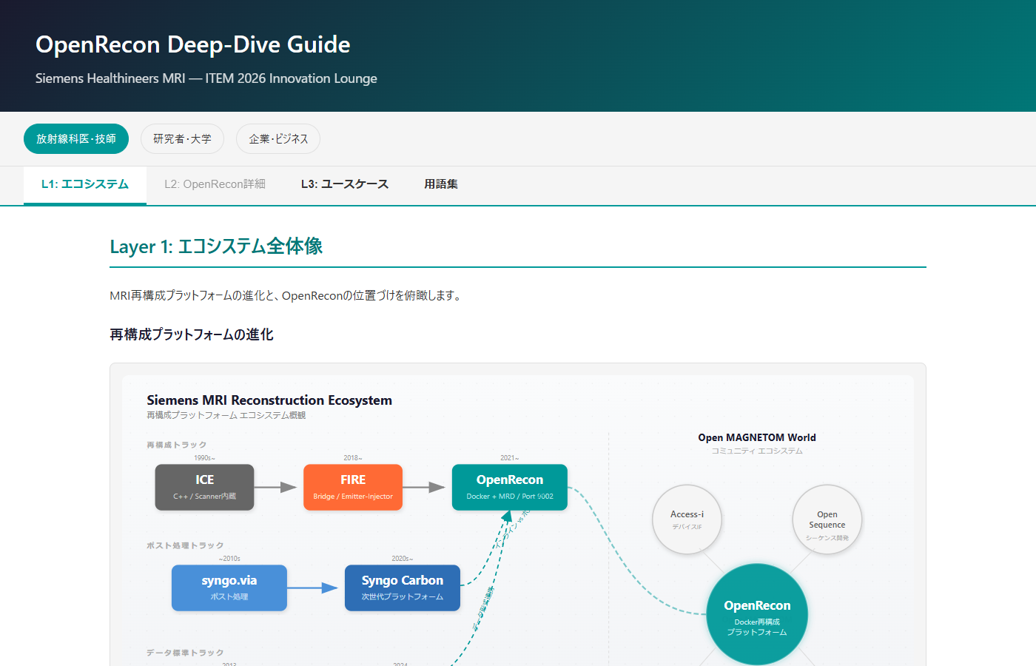Click the syngo.via blue node

[229, 588]
